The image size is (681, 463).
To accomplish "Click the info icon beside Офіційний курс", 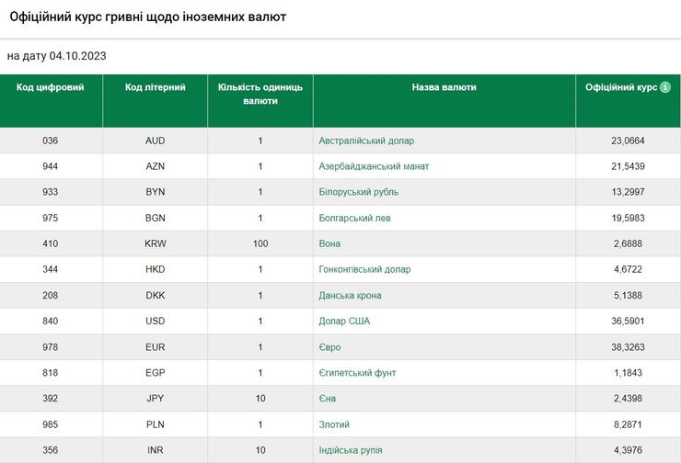I will click(665, 87).
